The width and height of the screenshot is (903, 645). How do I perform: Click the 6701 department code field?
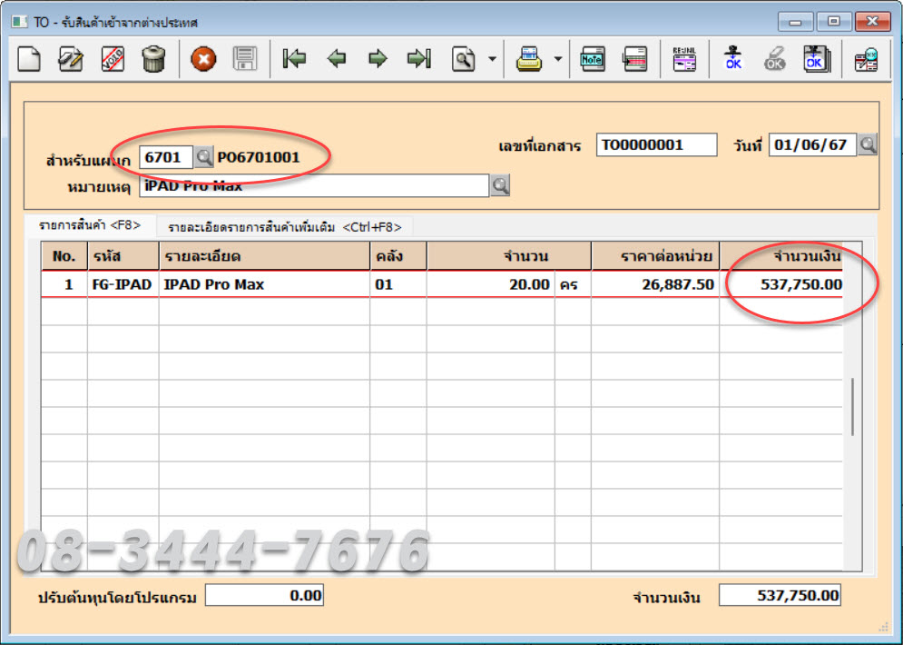click(166, 157)
